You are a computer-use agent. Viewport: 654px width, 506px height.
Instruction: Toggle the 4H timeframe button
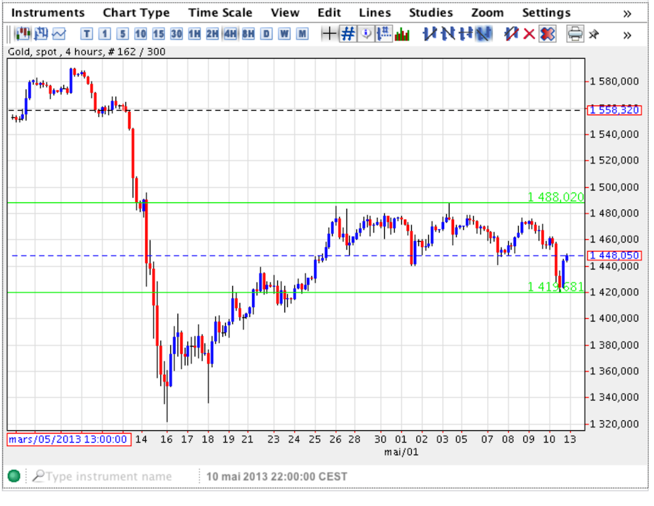click(x=230, y=34)
